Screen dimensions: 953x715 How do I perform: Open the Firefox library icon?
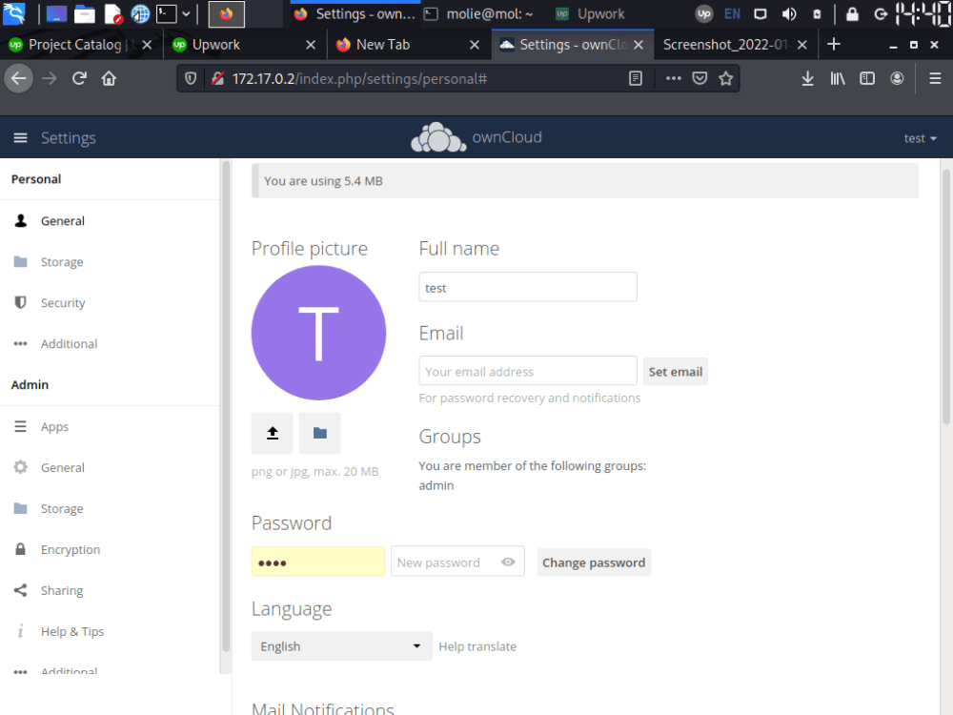coord(838,78)
